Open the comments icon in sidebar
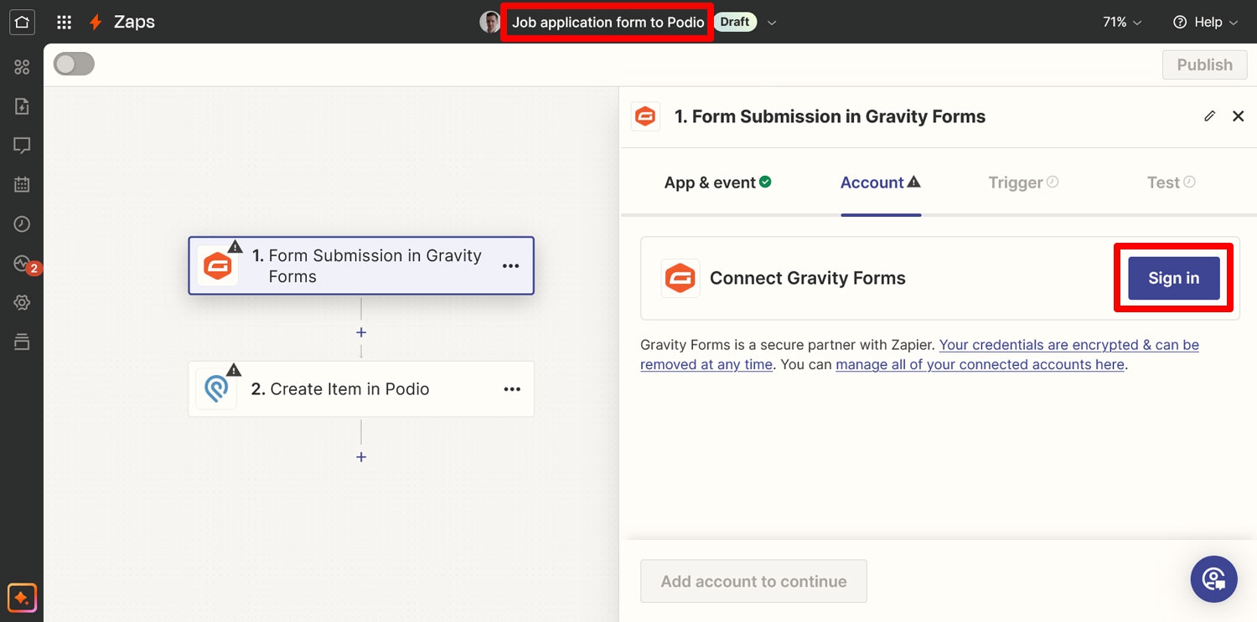 pos(22,146)
